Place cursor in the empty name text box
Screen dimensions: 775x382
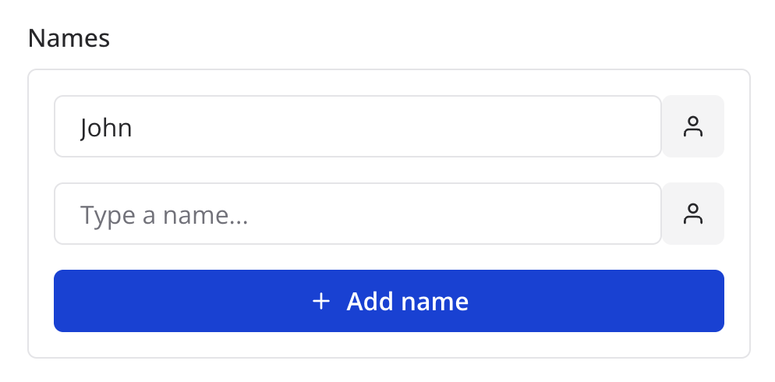coord(357,214)
